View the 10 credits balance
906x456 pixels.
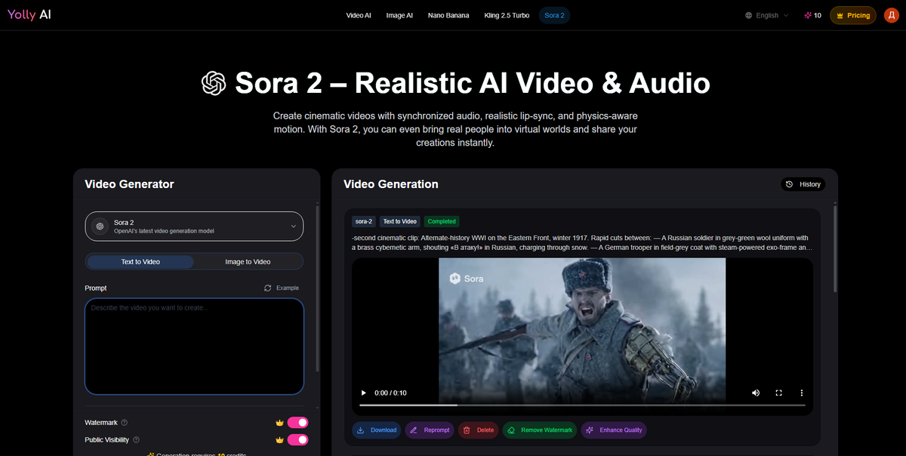tap(813, 15)
